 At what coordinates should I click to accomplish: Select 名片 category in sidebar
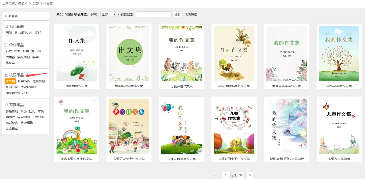click(x=9, y=51)
